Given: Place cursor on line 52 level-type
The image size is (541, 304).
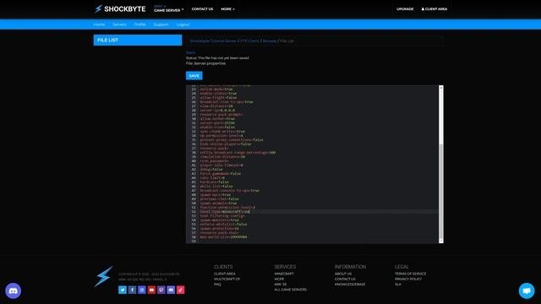Looking at the screenshot, I should (225, 212).
